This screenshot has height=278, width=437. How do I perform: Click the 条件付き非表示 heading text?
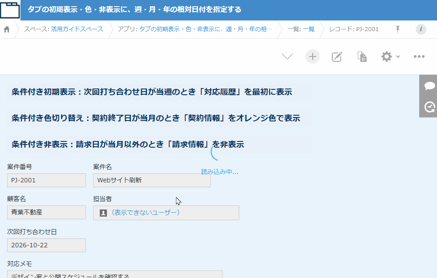[128, 144]
